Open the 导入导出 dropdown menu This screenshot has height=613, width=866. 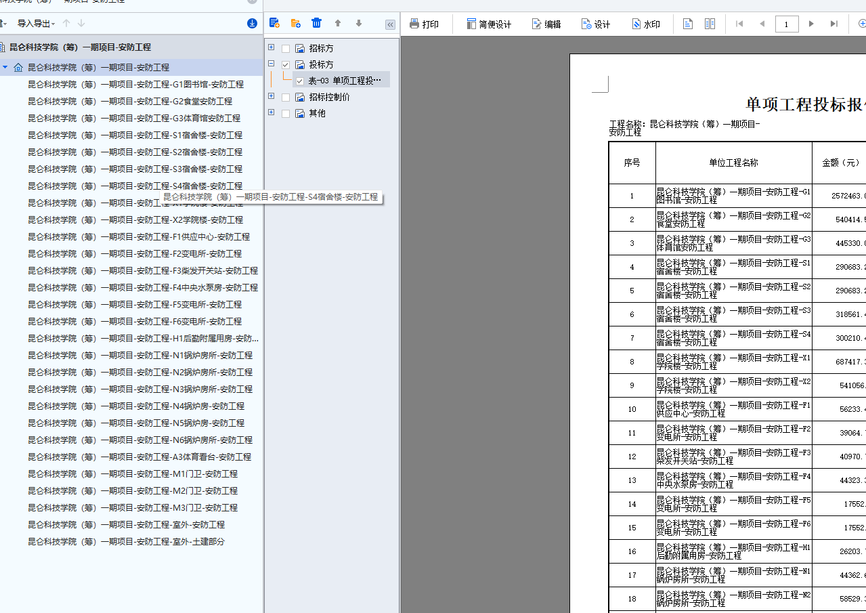click(35, 23)
